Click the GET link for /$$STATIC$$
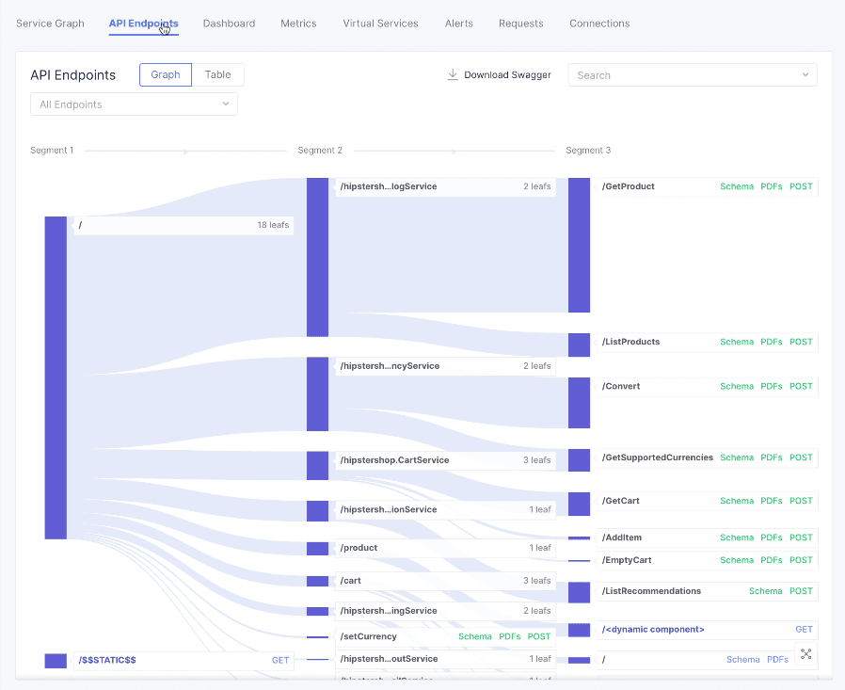The image size is (845, 690). click(x=280, y=660)
